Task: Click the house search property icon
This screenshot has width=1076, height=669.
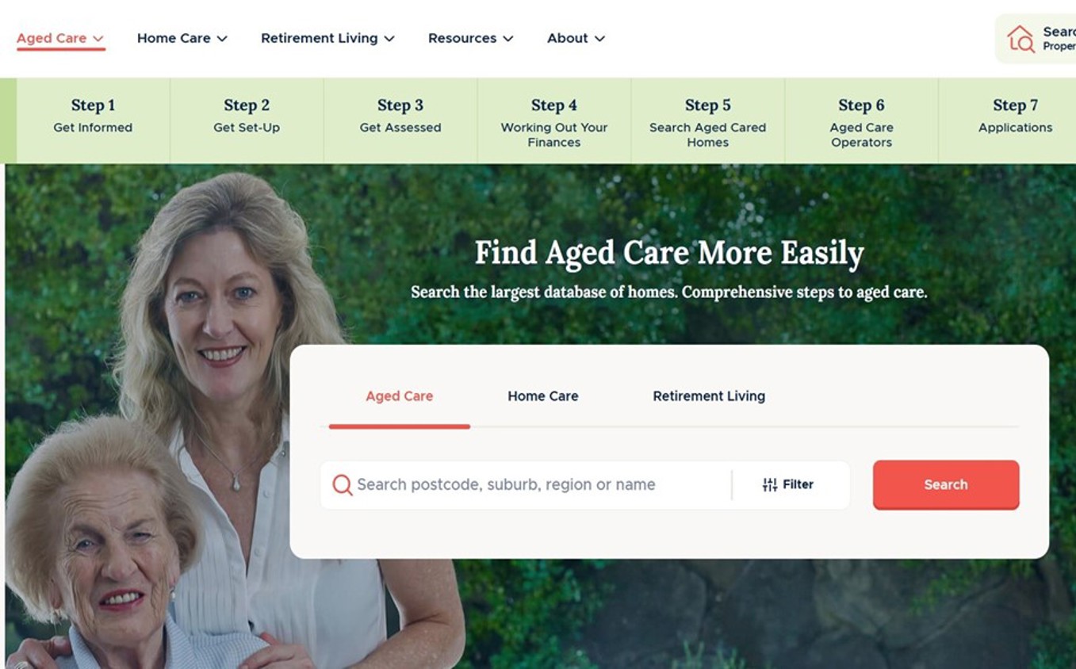Action: (x=1020, y=39)
